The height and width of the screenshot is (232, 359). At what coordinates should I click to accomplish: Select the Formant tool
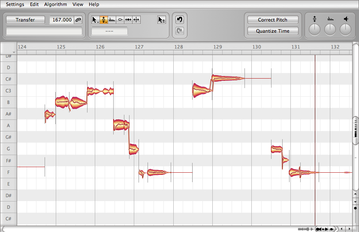tap(112, 20)
